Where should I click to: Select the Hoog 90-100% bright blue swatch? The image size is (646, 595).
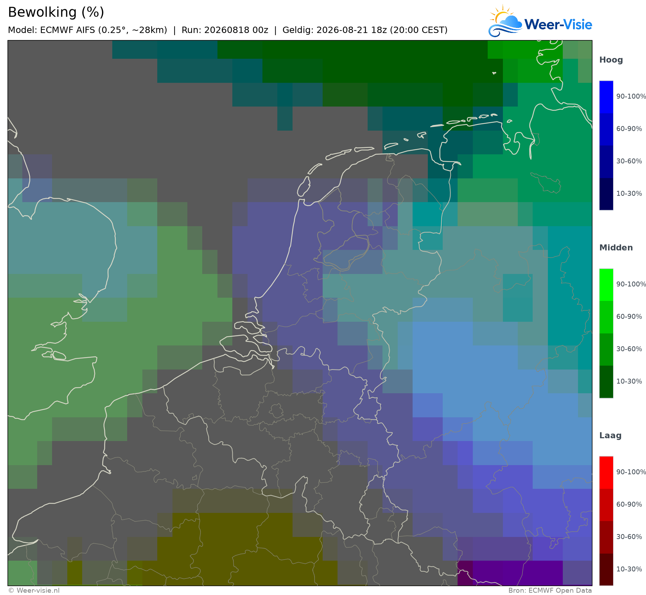click(606, 97)
